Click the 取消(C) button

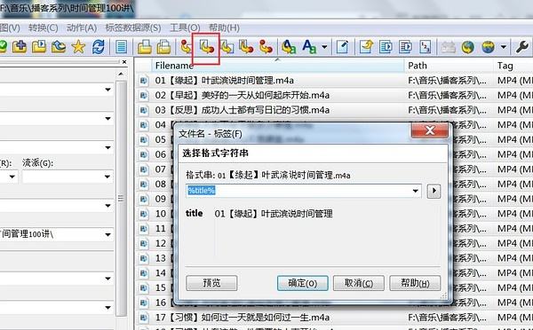(359, 283)
